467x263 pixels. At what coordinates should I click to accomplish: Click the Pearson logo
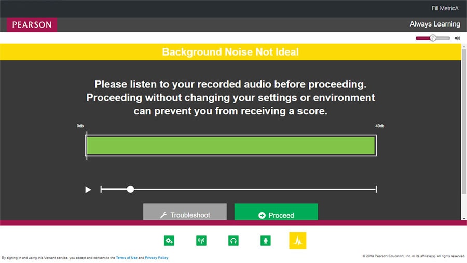click(32, 24)
